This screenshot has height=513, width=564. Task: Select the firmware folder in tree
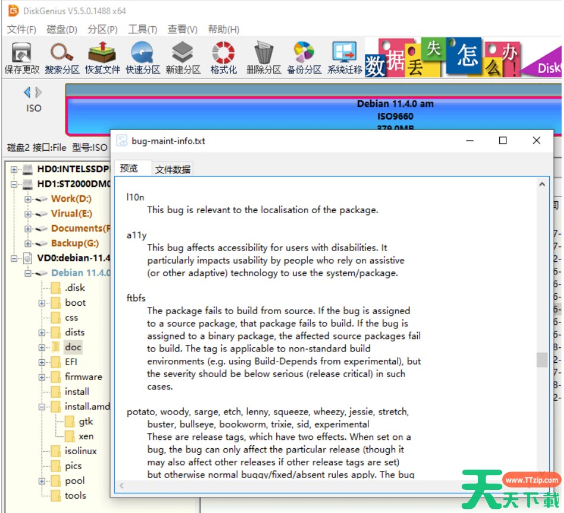tap(83, 377)
